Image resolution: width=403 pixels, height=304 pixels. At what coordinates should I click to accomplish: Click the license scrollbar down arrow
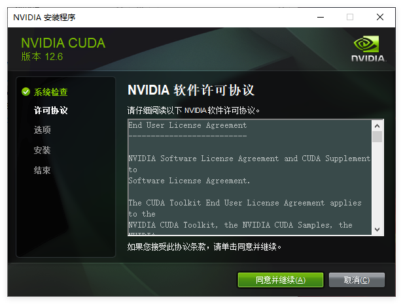pos(377,230)
